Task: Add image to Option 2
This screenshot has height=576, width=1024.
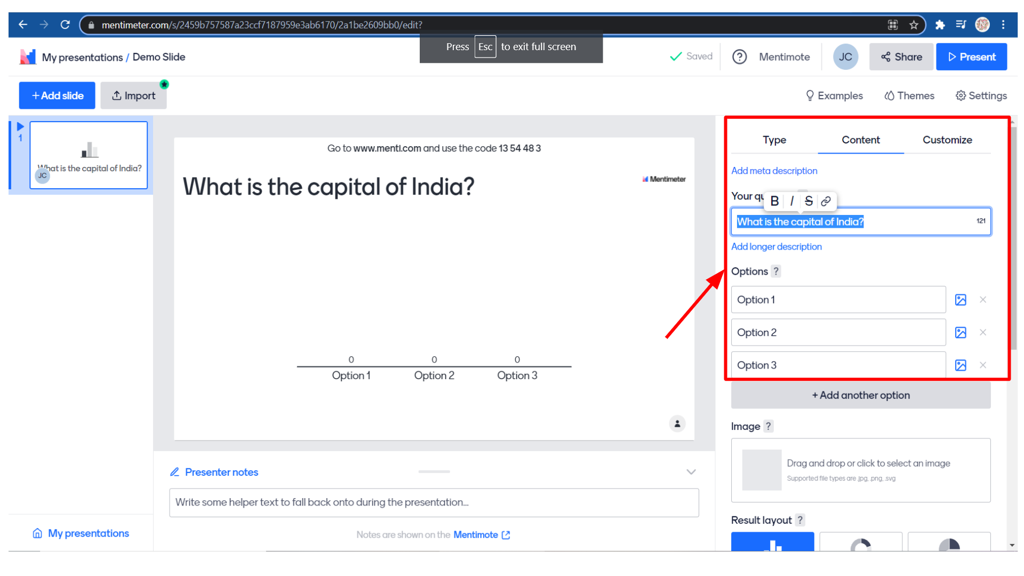Action: pos(961,333)
